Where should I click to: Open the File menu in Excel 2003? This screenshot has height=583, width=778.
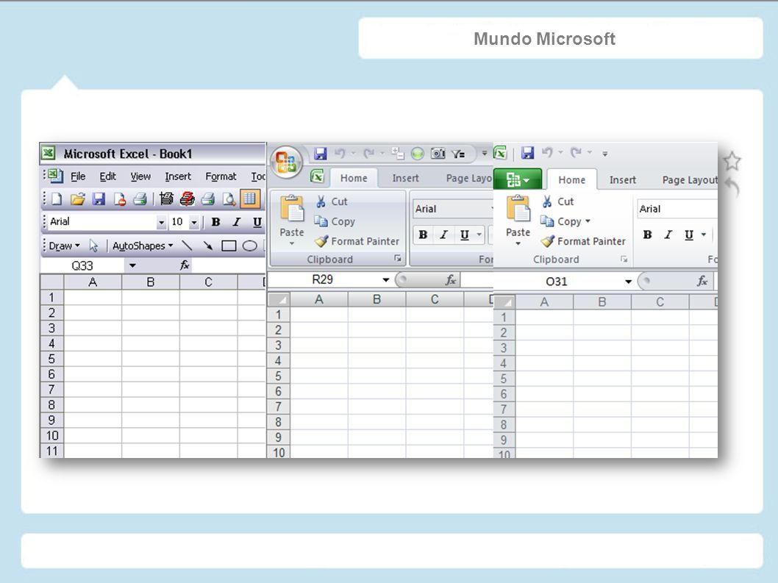(78, 176)
